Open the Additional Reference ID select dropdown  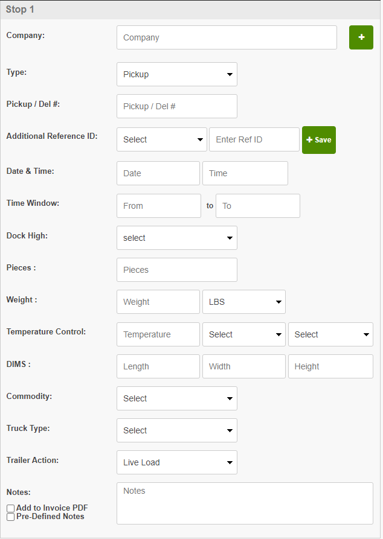(161, 139)
